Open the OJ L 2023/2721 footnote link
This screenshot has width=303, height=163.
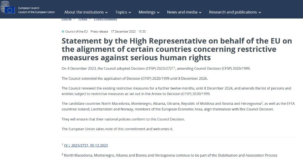(86, 145)
